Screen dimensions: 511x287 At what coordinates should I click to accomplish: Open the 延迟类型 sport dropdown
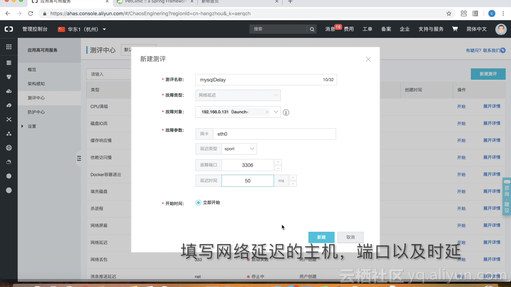(239, 149)
